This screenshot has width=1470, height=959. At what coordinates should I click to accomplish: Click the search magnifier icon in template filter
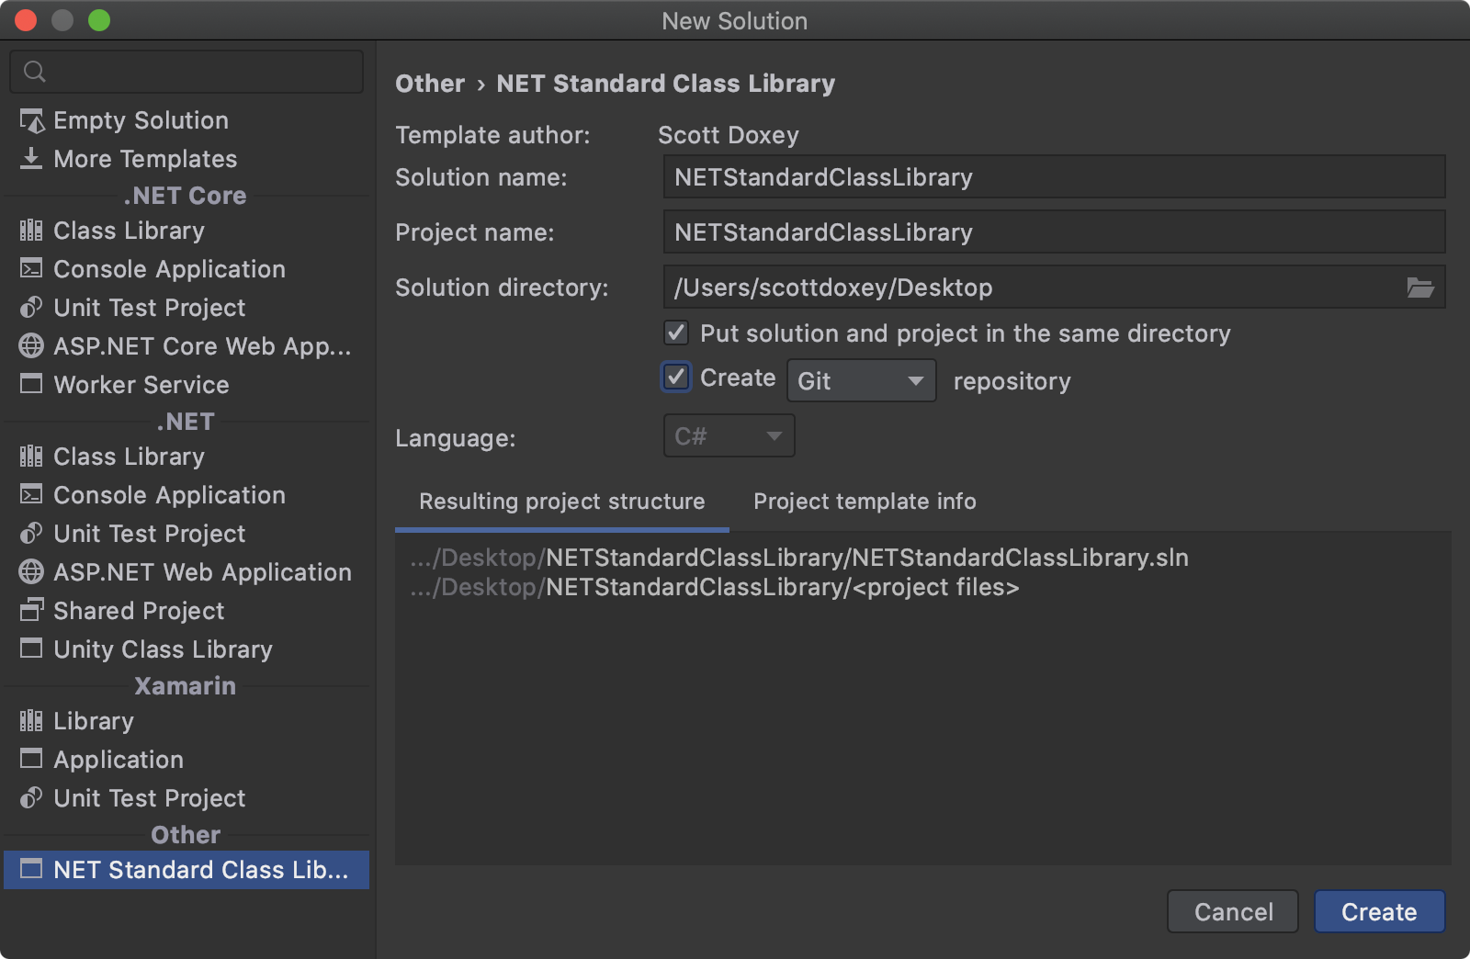point(35,72)
